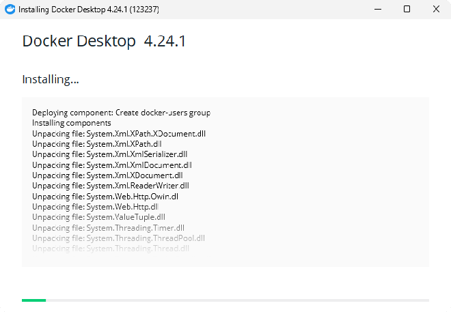
Task: Close the Docker Desktop installer
Action: click(436, 9)
